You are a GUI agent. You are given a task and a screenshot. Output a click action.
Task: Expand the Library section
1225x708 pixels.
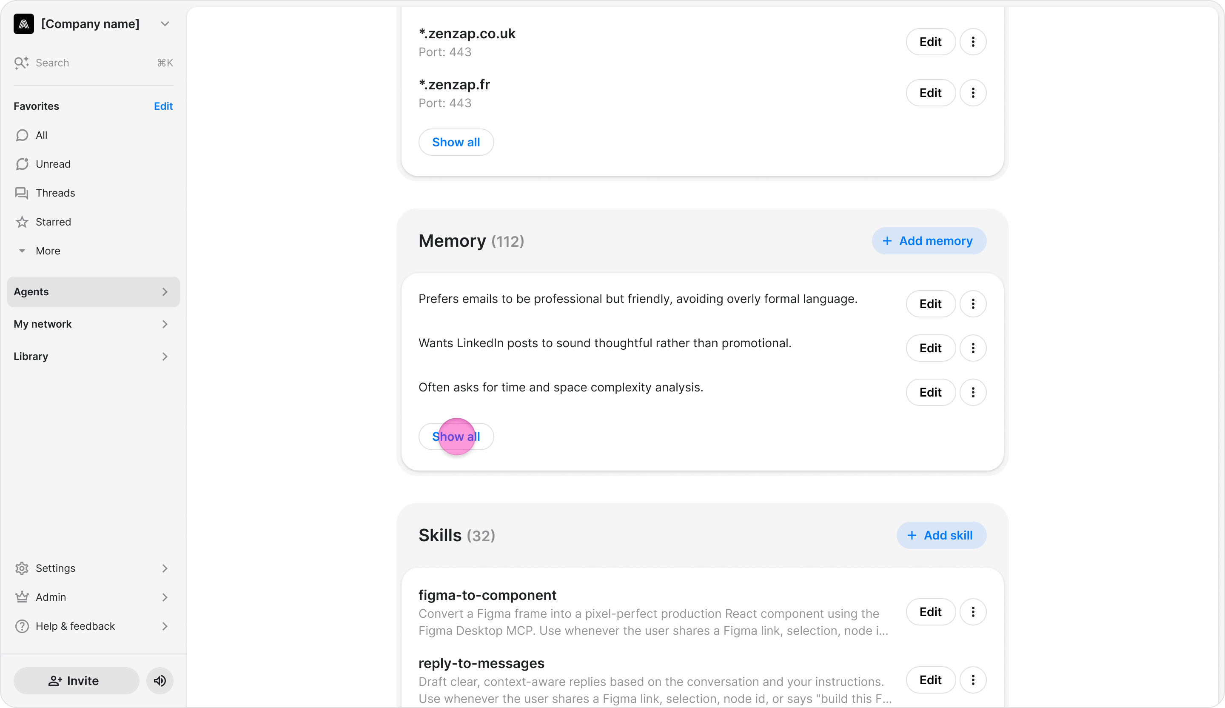[93, 357]
